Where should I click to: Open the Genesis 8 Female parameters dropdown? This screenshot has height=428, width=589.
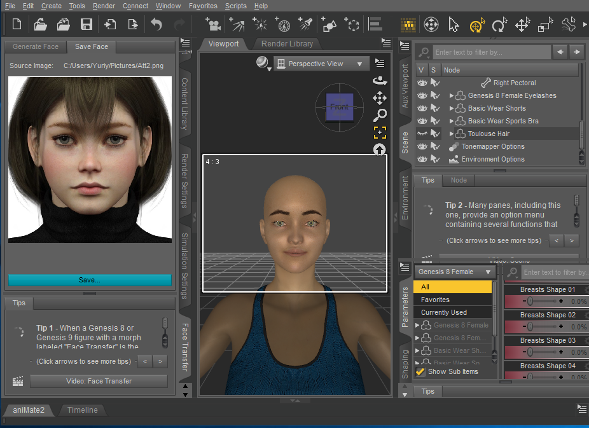pyautogui.click(x=455, y=272)
